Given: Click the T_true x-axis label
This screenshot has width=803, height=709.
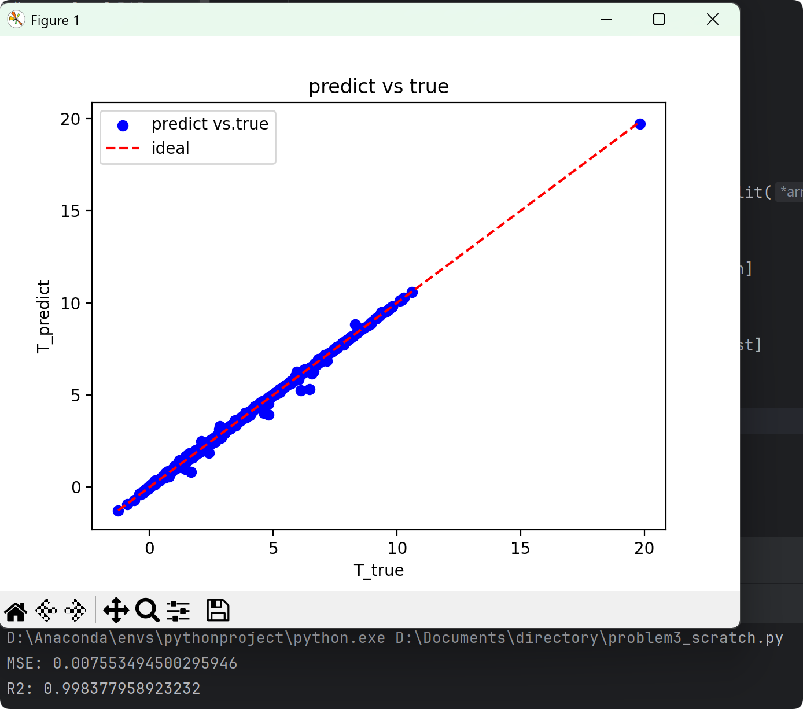Looking at the screenshot, I should point(378,571).
